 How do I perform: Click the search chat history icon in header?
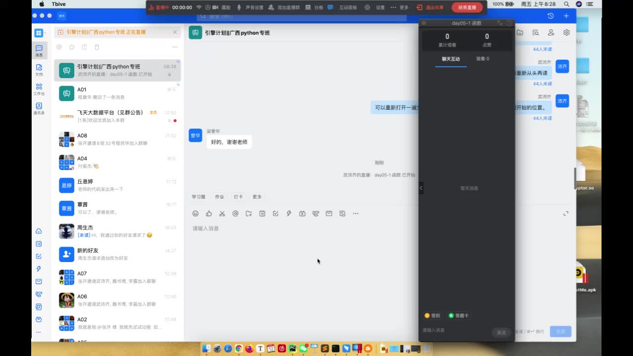536,33
